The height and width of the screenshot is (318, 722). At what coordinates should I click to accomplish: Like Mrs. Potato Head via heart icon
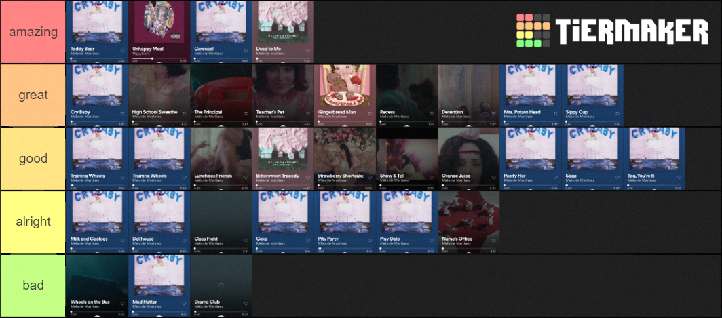pos(555,114)
